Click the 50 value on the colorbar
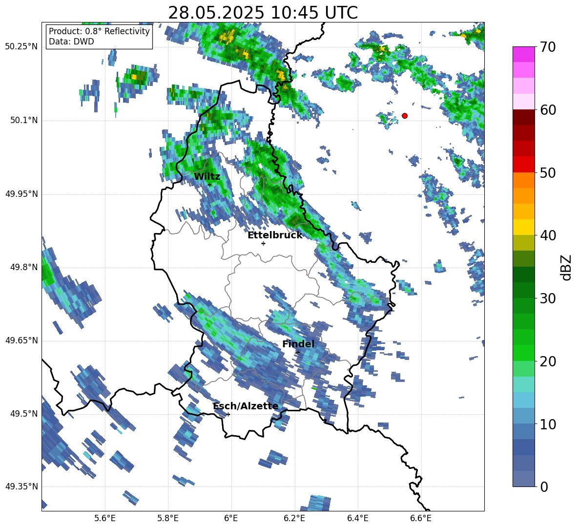The image size is (578, 528). [x=547, y=173]
